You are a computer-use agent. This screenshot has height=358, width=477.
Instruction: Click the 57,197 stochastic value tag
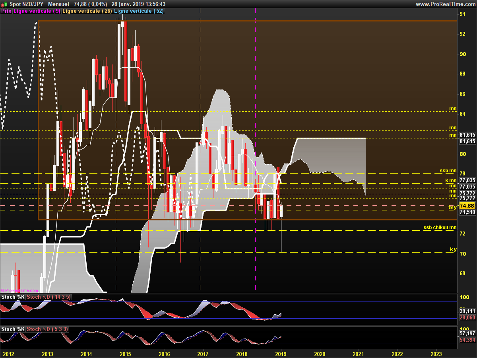[467, 333]
